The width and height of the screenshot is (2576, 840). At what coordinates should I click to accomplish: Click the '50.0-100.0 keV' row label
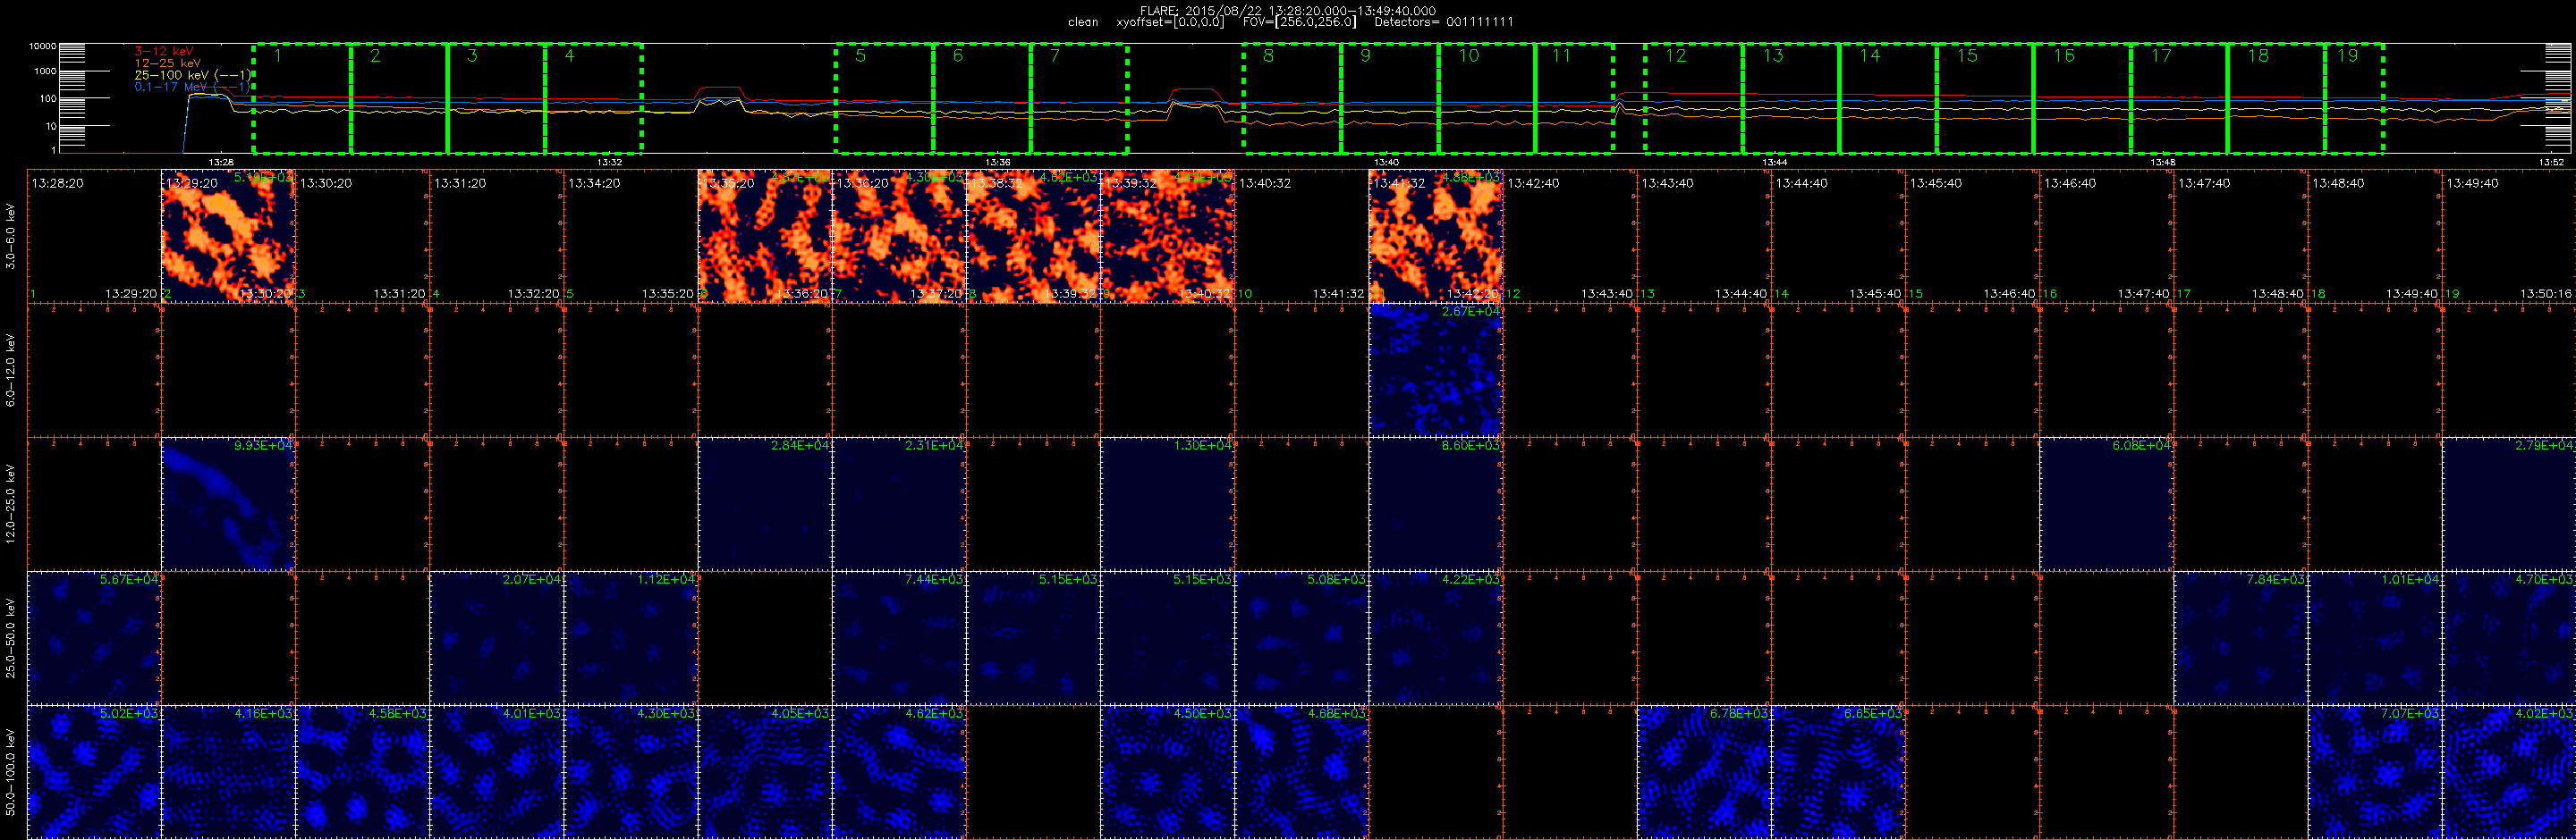(x=11, y=772)
